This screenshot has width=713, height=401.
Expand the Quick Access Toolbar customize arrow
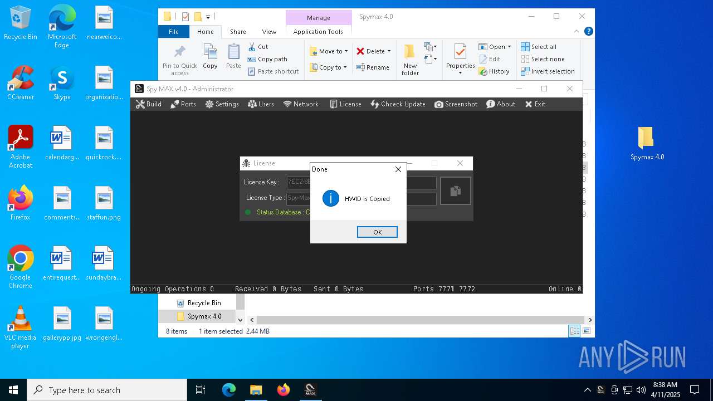coord(208,17)
